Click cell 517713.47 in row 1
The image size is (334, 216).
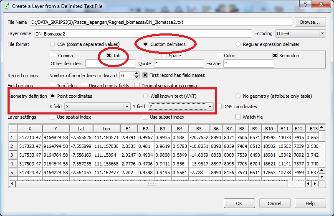point(30,137)
